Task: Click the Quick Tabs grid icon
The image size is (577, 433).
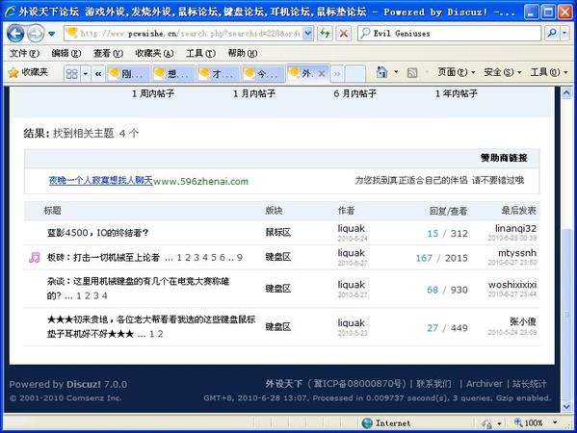Action: (71, 74)
